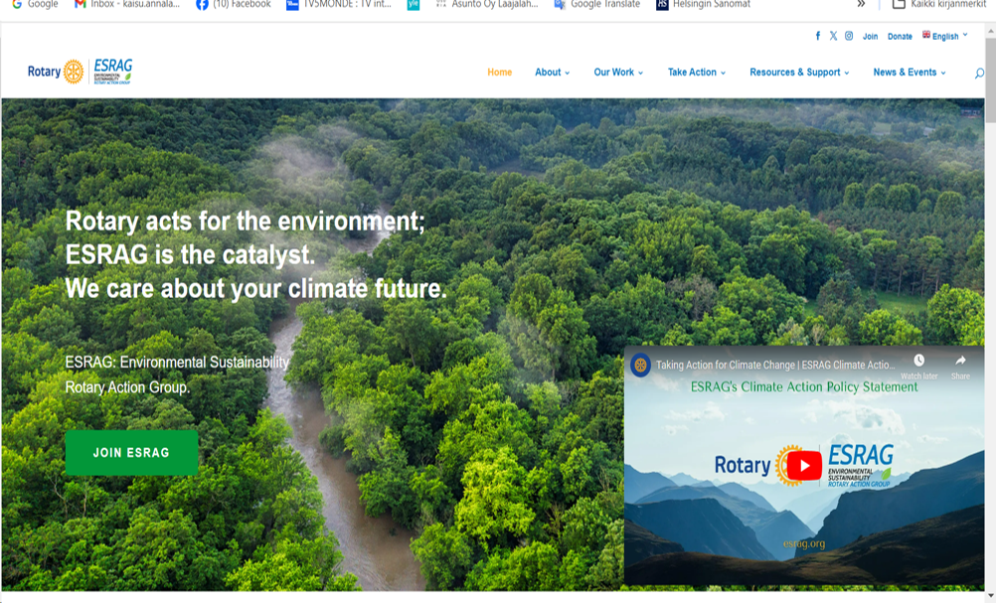Play the YouTube climate action video

point(803,465)
